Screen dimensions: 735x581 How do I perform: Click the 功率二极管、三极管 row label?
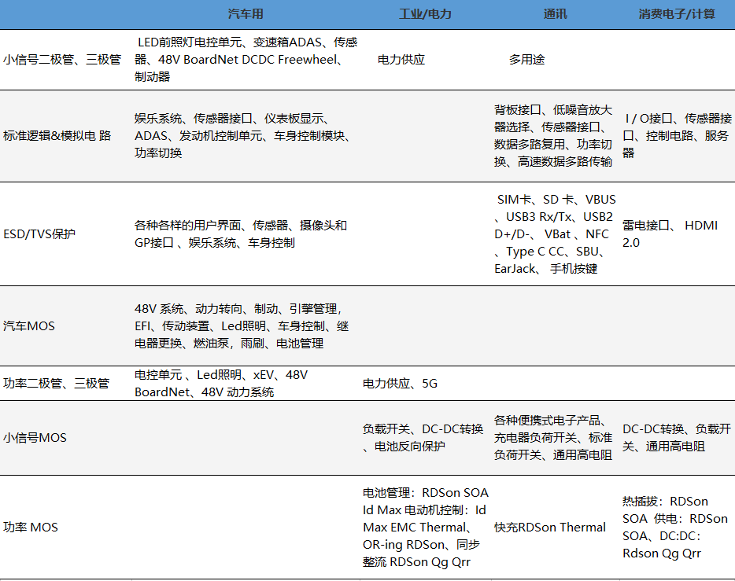56,384
